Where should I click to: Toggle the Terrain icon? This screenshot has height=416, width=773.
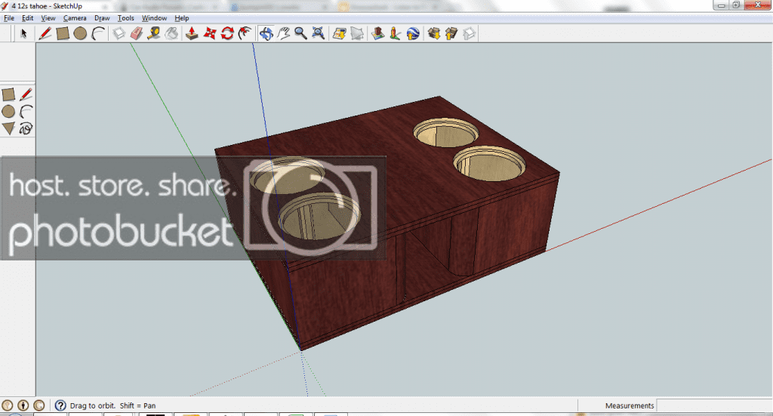pos(357,33)
